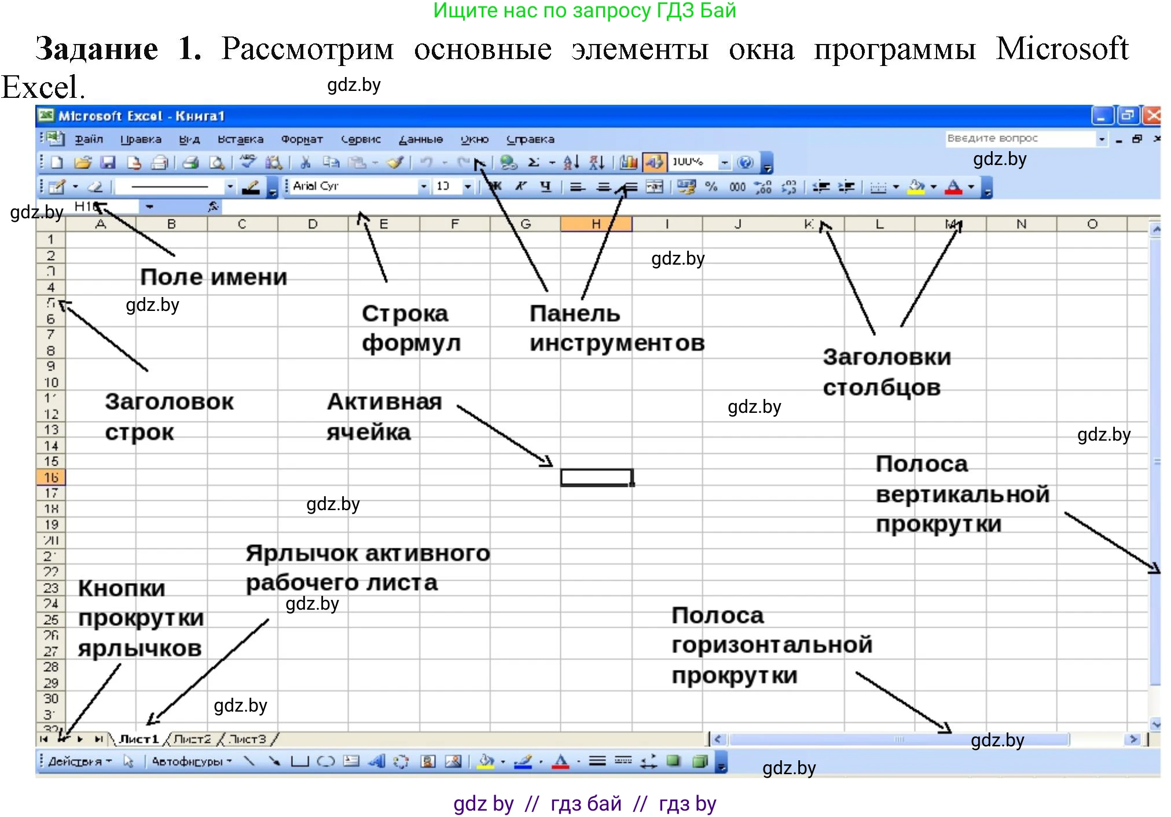Click the Cut scissors icon

click(x=305, y=163)
